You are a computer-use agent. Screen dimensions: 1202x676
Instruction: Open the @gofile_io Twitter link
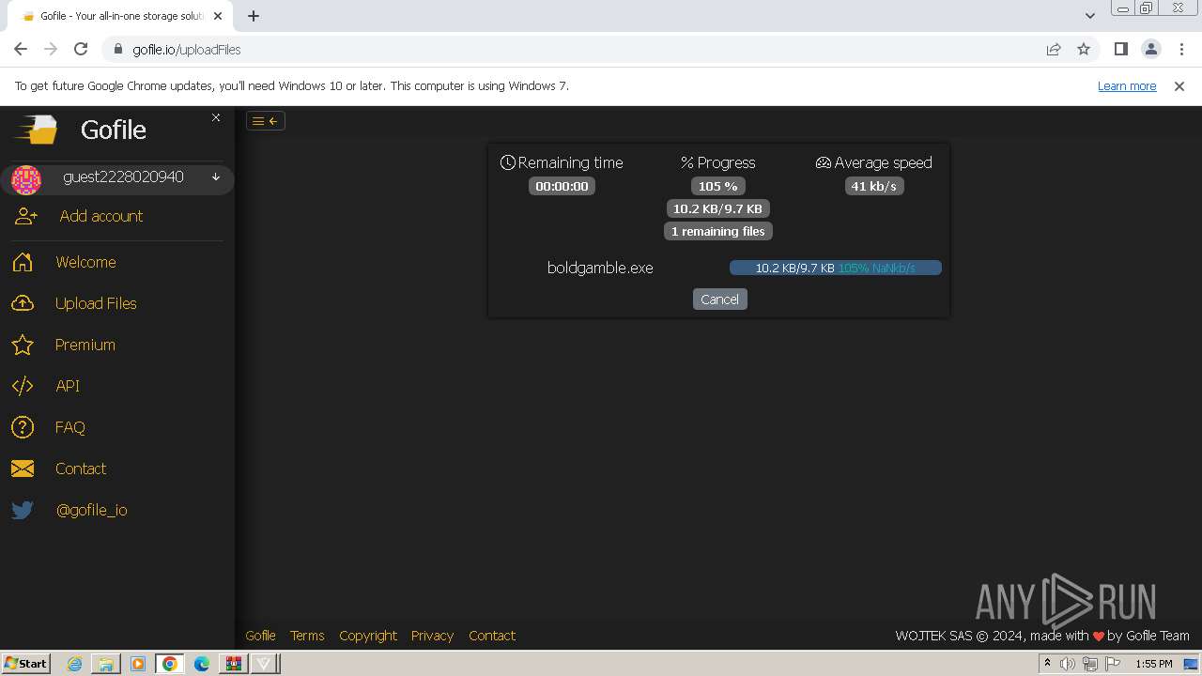pos(92,510)
